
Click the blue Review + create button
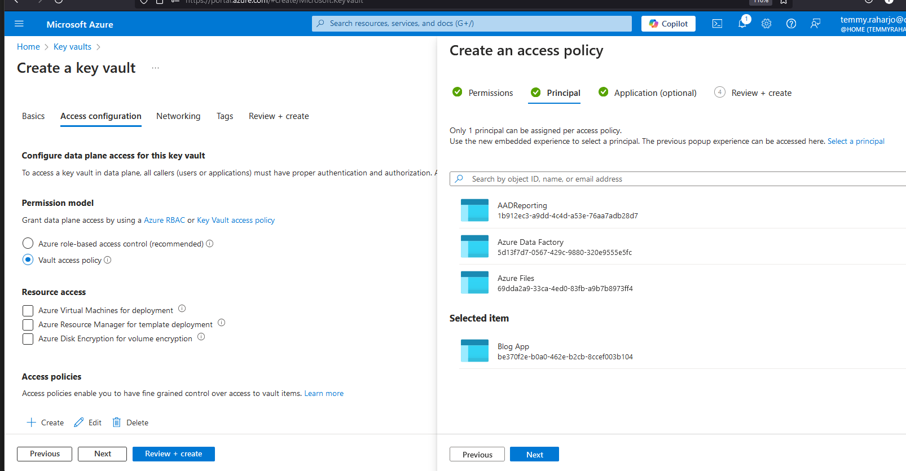tap(174, 454)
